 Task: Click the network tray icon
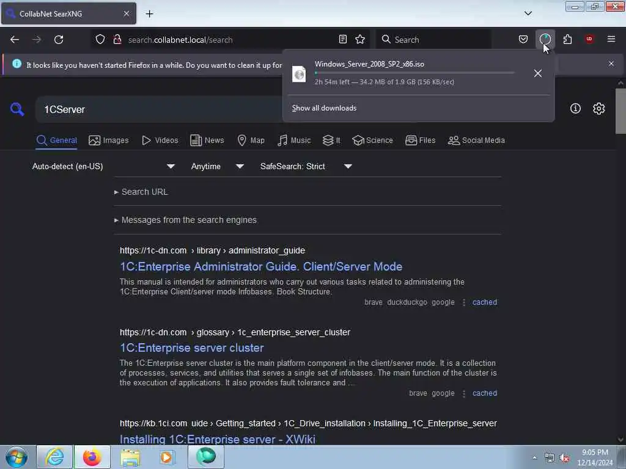pos(550,458)
